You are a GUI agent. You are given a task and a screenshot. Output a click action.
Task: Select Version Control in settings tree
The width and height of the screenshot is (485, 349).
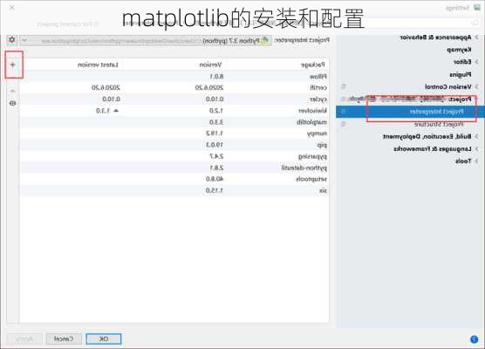(x=448, y=86)
